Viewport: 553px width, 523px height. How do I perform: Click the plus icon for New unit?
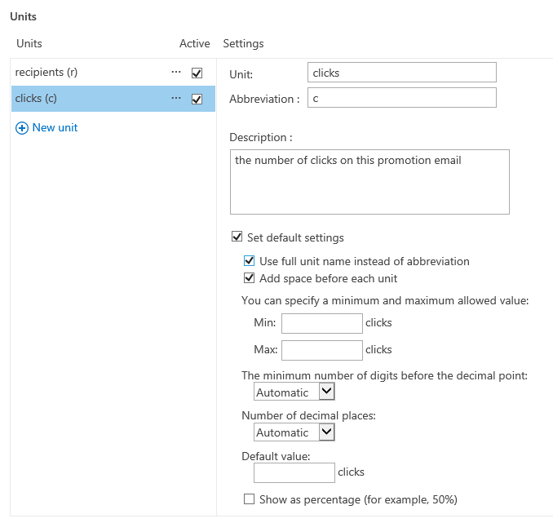click(22, 128)
